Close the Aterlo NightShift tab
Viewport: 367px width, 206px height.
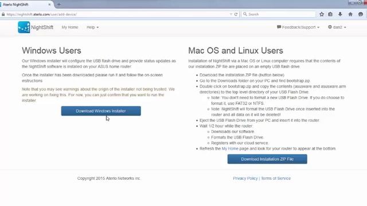pyautogui.click(x=49, y=5)
